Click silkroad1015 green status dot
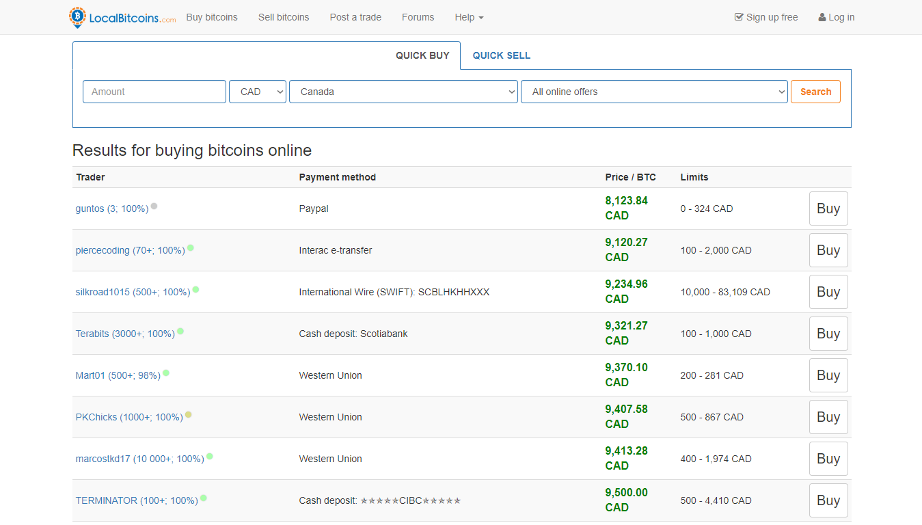This screenshot has width=922, height=525. (195, 289)
